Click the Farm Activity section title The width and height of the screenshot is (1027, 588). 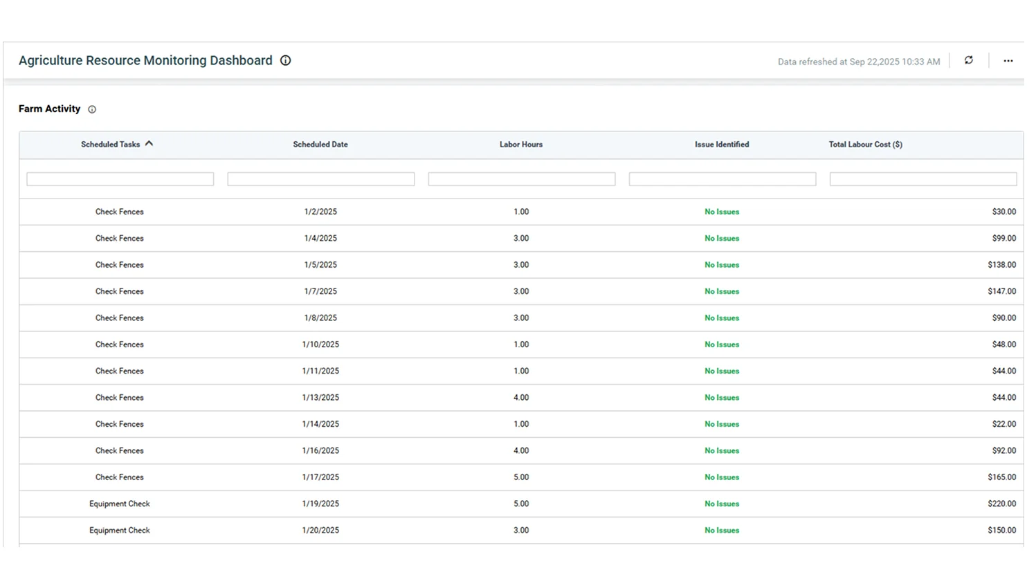(x=49, y=109)
